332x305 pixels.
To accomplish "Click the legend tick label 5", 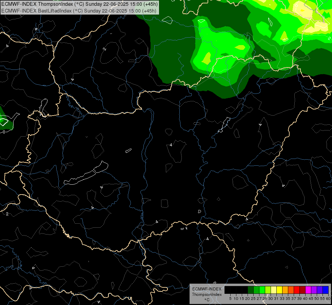I will click(230, 299).
